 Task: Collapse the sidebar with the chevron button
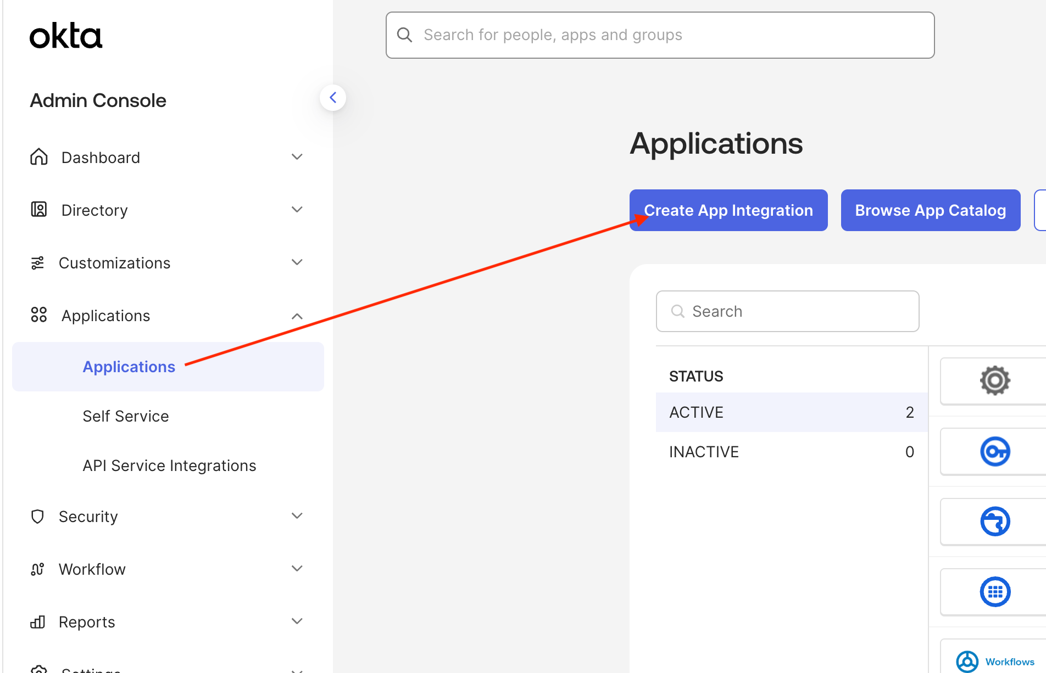pos(333,98)
